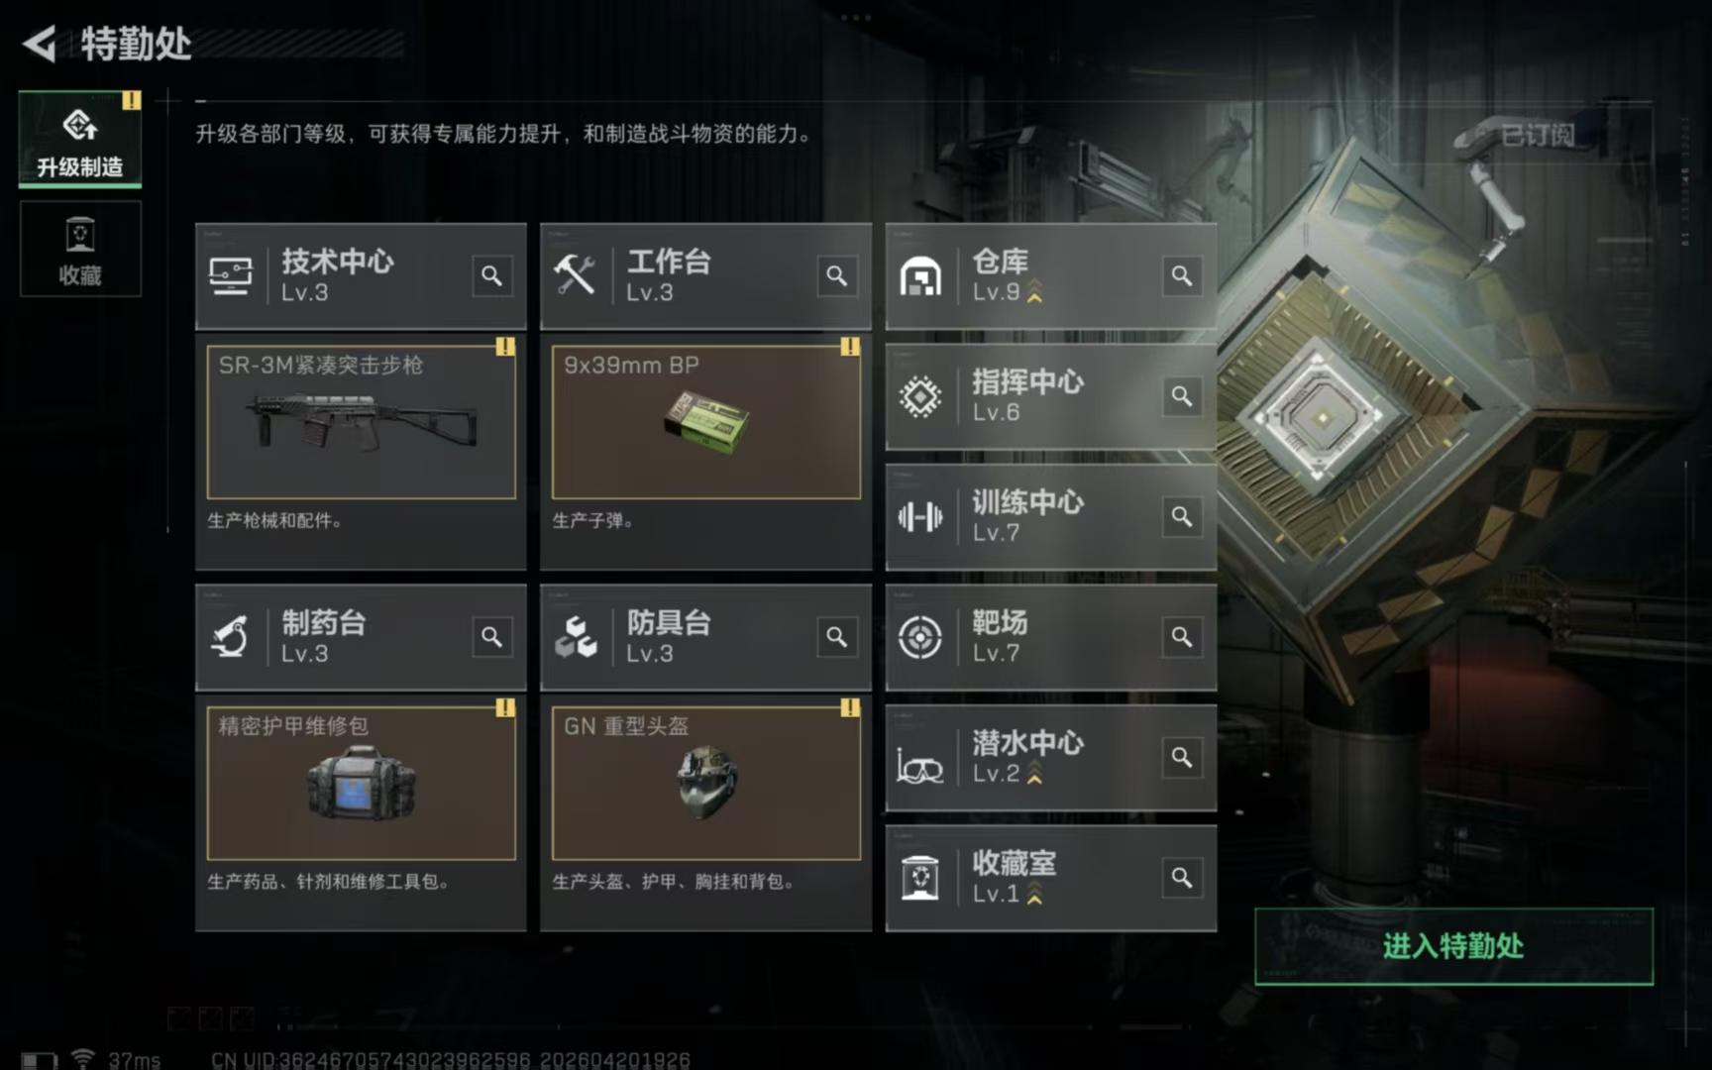1712x1070 pixels.
Task: View 指挥中心 details via magnifier
Action: pos(1181,396)
